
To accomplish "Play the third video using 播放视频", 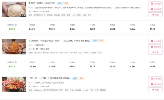I will click(155, 84).
